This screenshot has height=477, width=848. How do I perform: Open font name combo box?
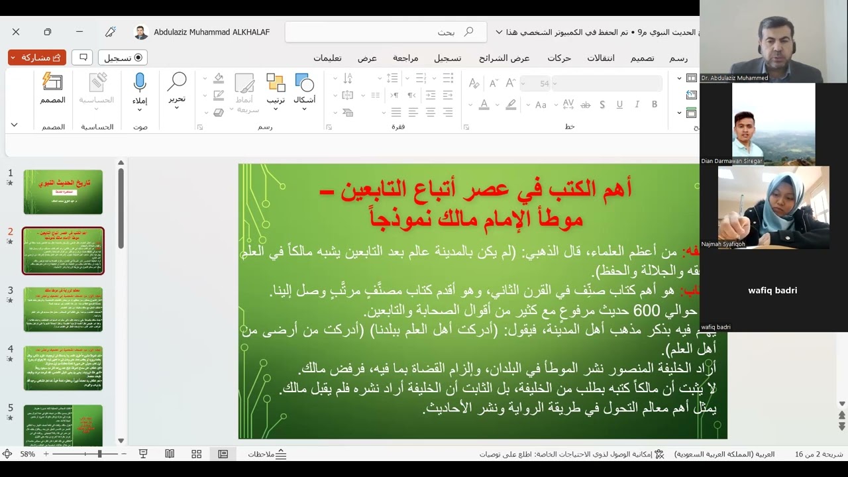click(x=607, y=83)
